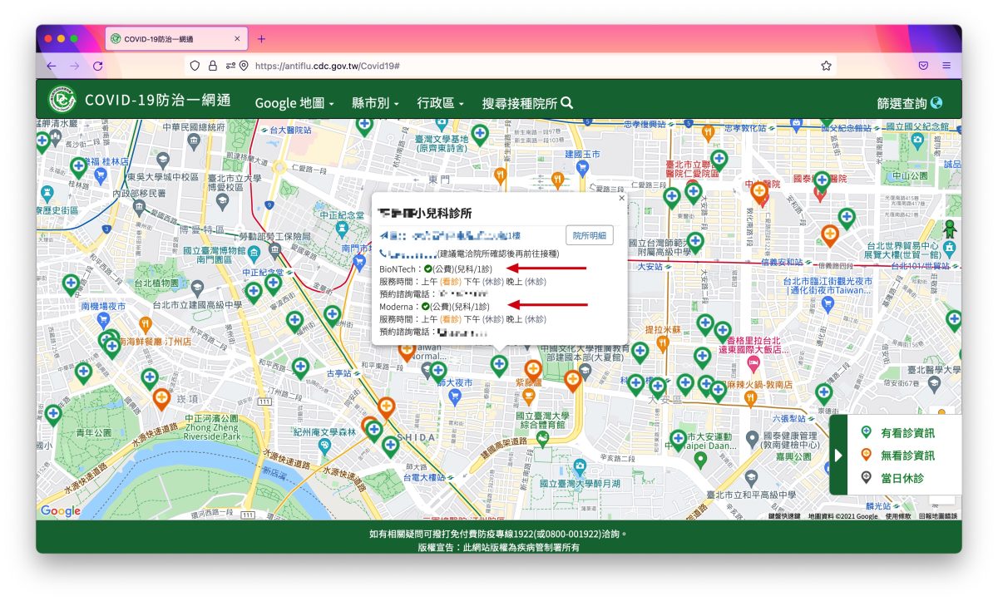The width and height of the screenshot is (998, 601).
Task: Expand the 縣市別 dropdown
Action: 375,103
